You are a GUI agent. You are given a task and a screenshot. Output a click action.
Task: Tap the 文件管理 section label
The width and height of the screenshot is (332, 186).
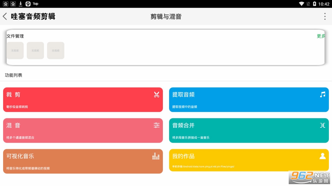pos(15,36)
